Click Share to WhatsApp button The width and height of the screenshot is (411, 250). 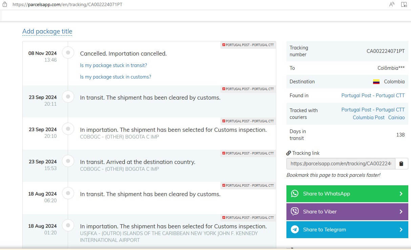(347, 194)
